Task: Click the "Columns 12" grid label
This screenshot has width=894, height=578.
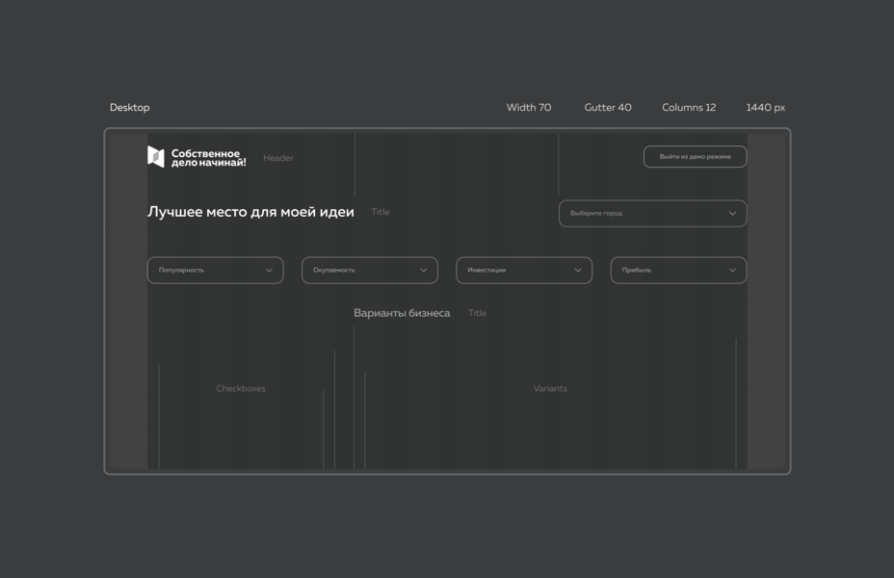Action: (689, 108)
